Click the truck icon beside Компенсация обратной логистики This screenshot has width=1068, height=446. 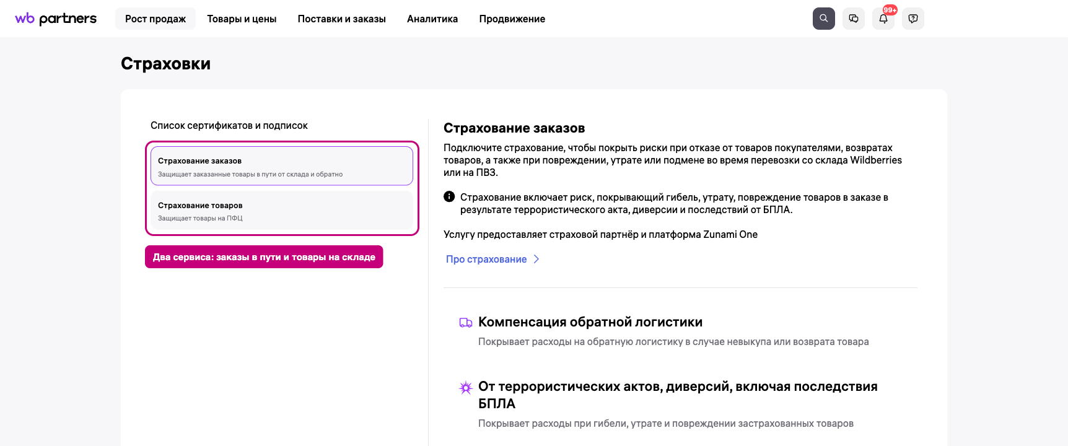tap(465, 323)
